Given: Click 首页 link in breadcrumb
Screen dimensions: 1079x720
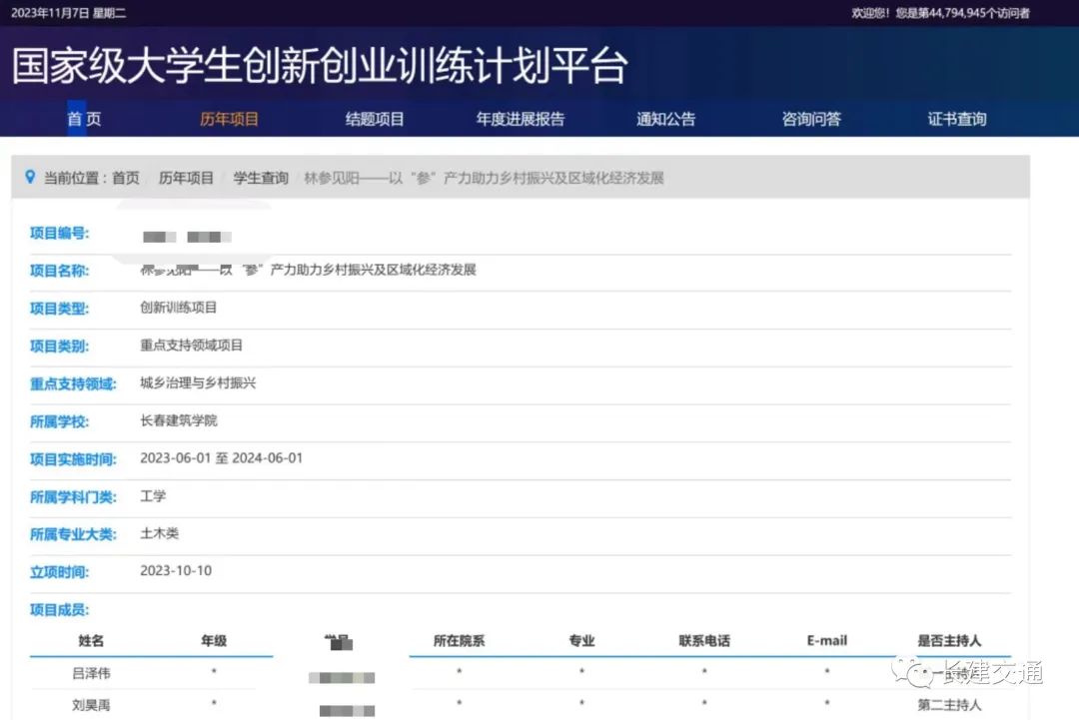Looking at the screenshot, I should tap(126, 178).
